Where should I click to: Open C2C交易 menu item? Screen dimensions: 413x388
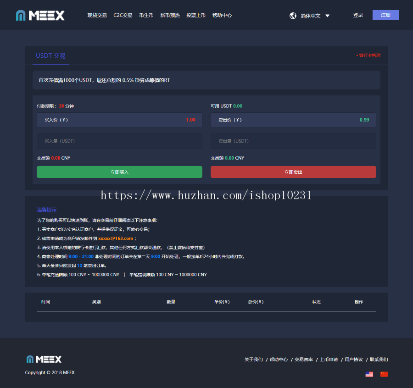coord(123,15)
